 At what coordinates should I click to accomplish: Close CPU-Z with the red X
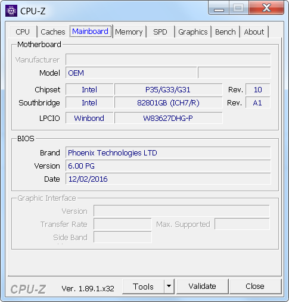tap(266, 8)
